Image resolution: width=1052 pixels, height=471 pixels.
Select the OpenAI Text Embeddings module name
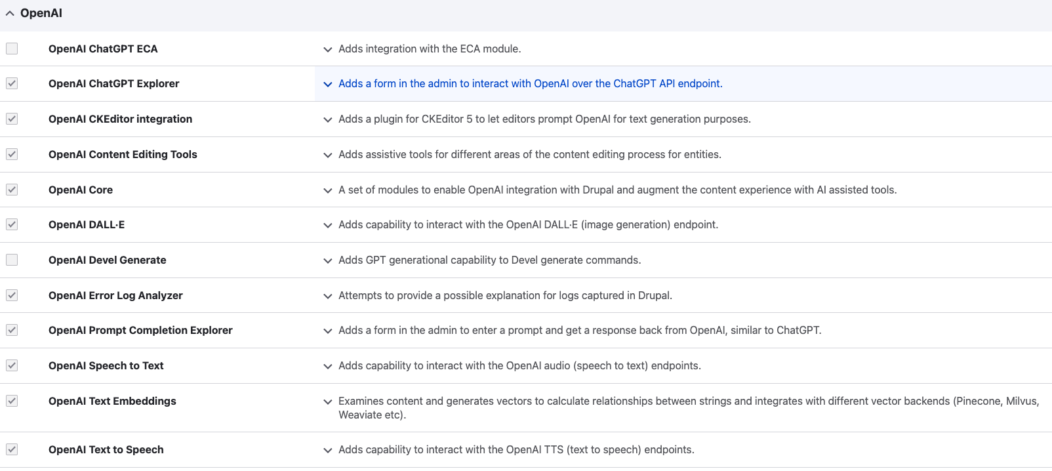click(112, 401)
